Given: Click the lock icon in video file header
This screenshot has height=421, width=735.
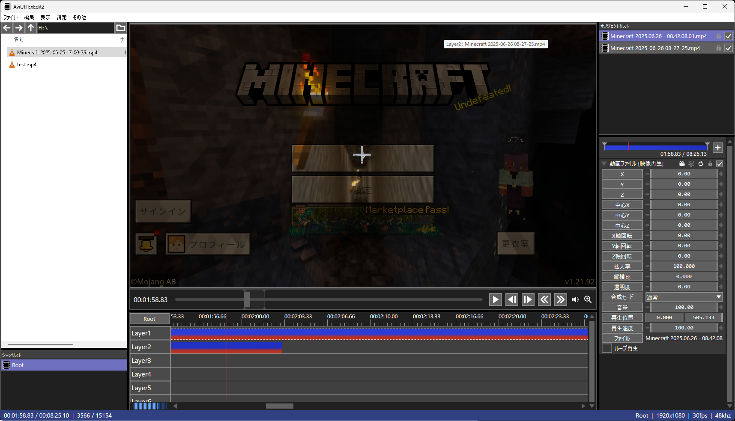Looking at the screenshot, I should point(710,164).
